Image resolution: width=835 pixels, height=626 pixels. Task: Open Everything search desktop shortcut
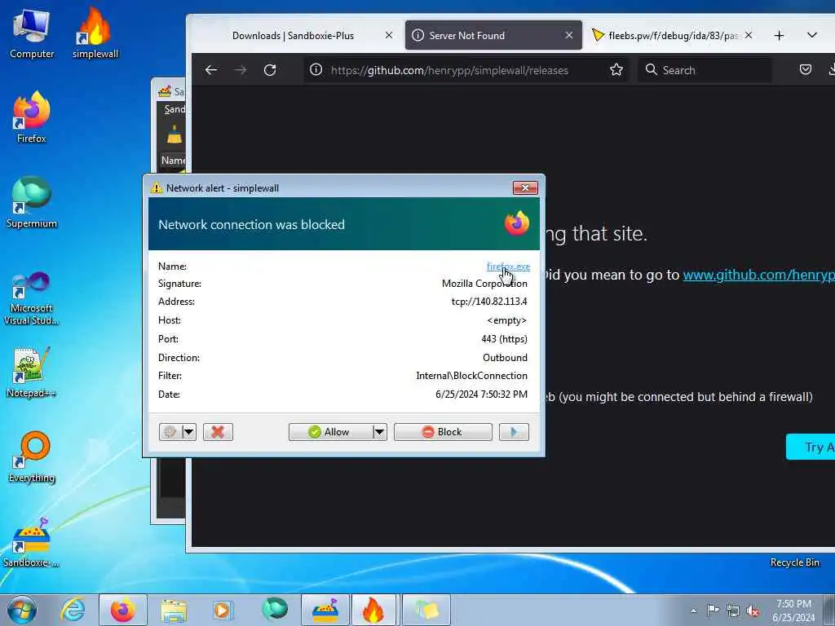(x=32, y=456)
